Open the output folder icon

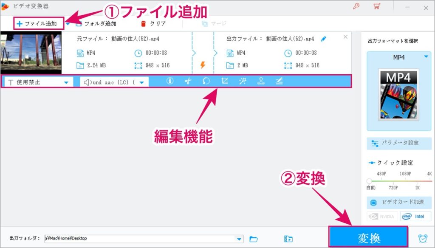pos(254,239)
